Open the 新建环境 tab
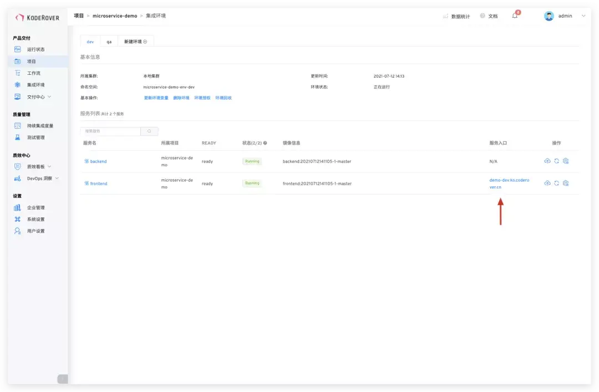Viewport: 599px width, 392px height. 132,41
